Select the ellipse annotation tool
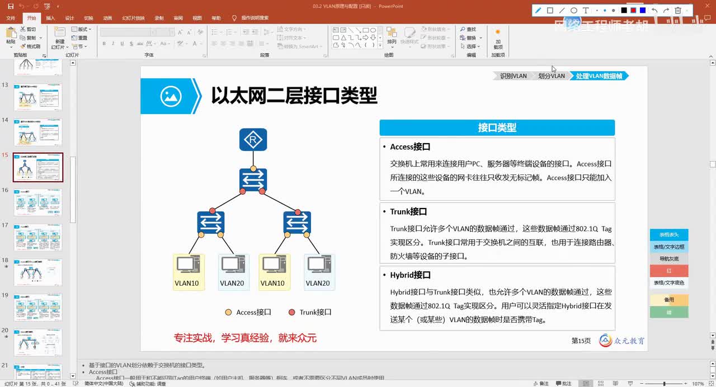 [x=574, y=10]
